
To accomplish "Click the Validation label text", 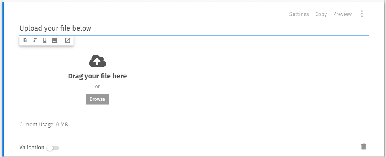I will pyautogui.click(x=32, y=148).
